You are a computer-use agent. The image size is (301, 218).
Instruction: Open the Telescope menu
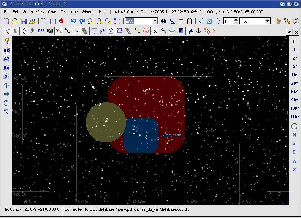(69, 12)
